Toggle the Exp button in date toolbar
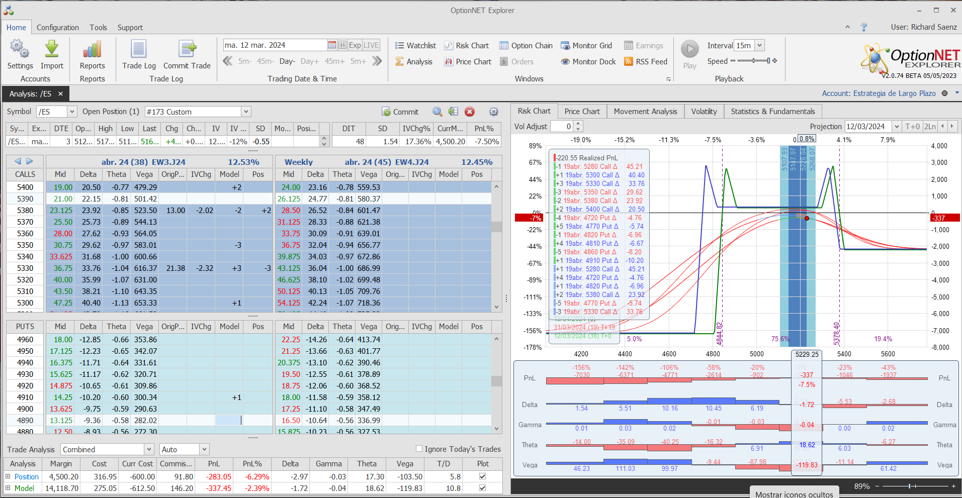The height and width of the screenshot is (498, 962). click(x=355, y=45)
